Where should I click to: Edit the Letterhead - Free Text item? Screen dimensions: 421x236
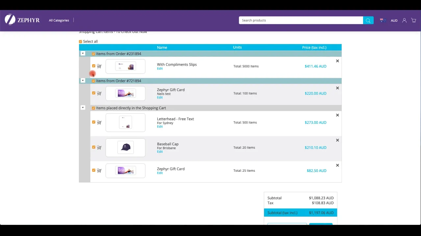tap(160, 127)
